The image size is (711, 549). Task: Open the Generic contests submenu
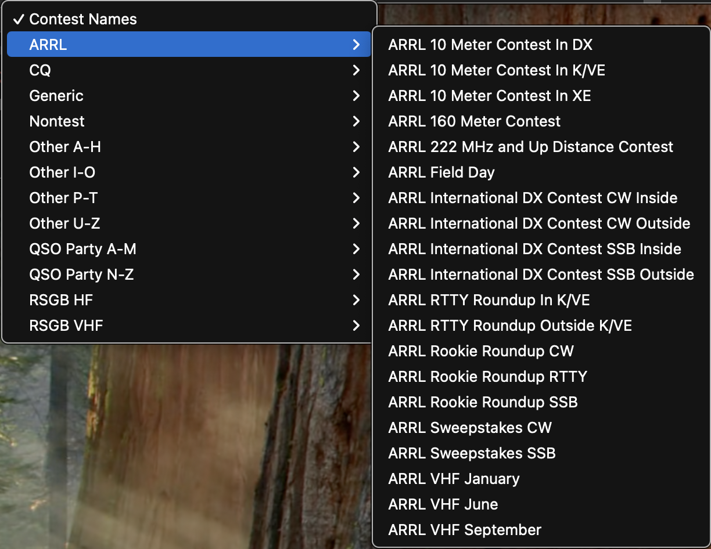pos(189,96)
